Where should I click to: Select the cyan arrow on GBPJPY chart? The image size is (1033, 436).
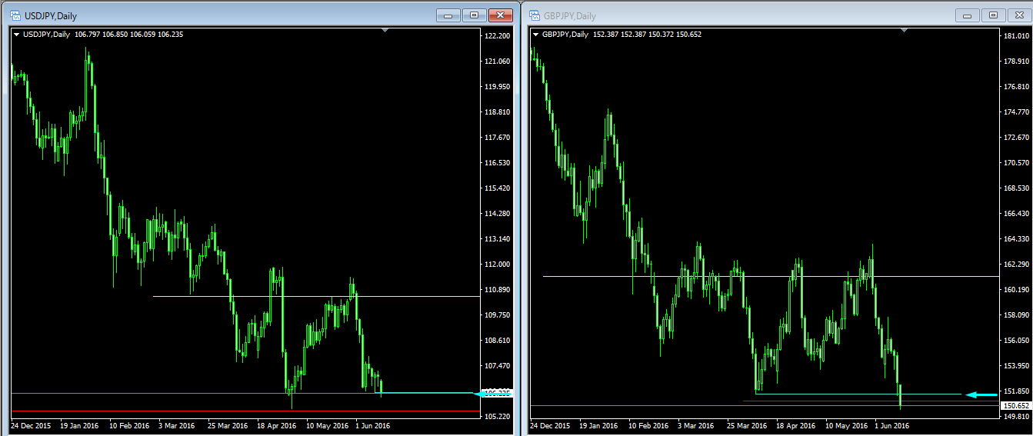(x=981, y=394)
